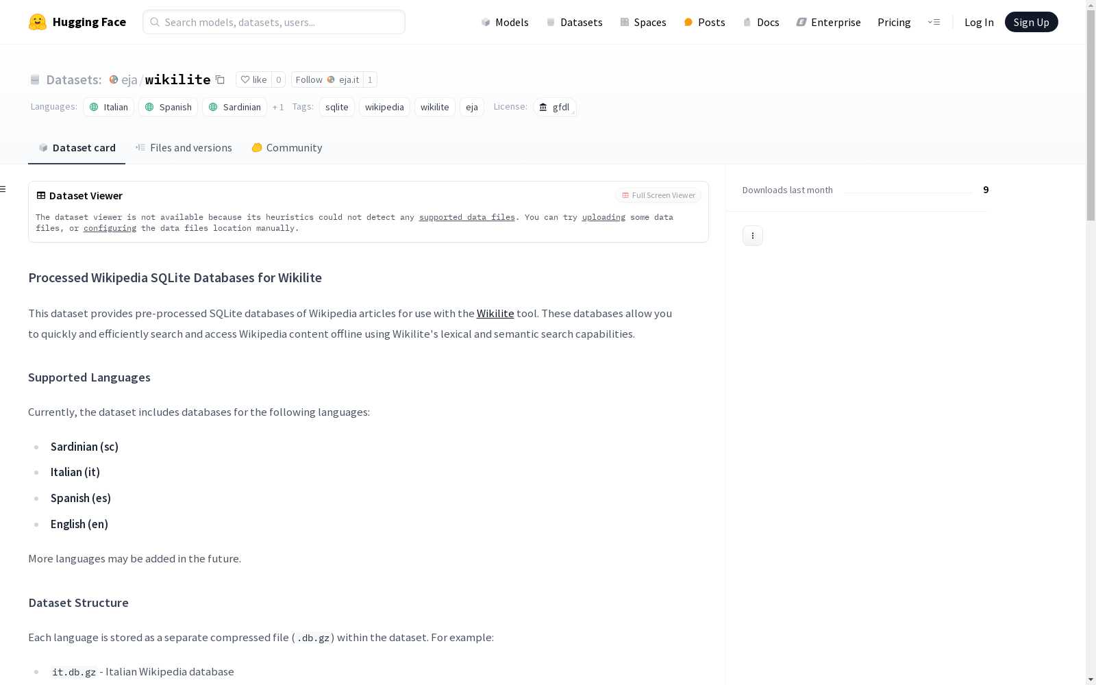Viewport: 1096px width, 685px height.
Task: Go to Spaces
Action: 643,22
